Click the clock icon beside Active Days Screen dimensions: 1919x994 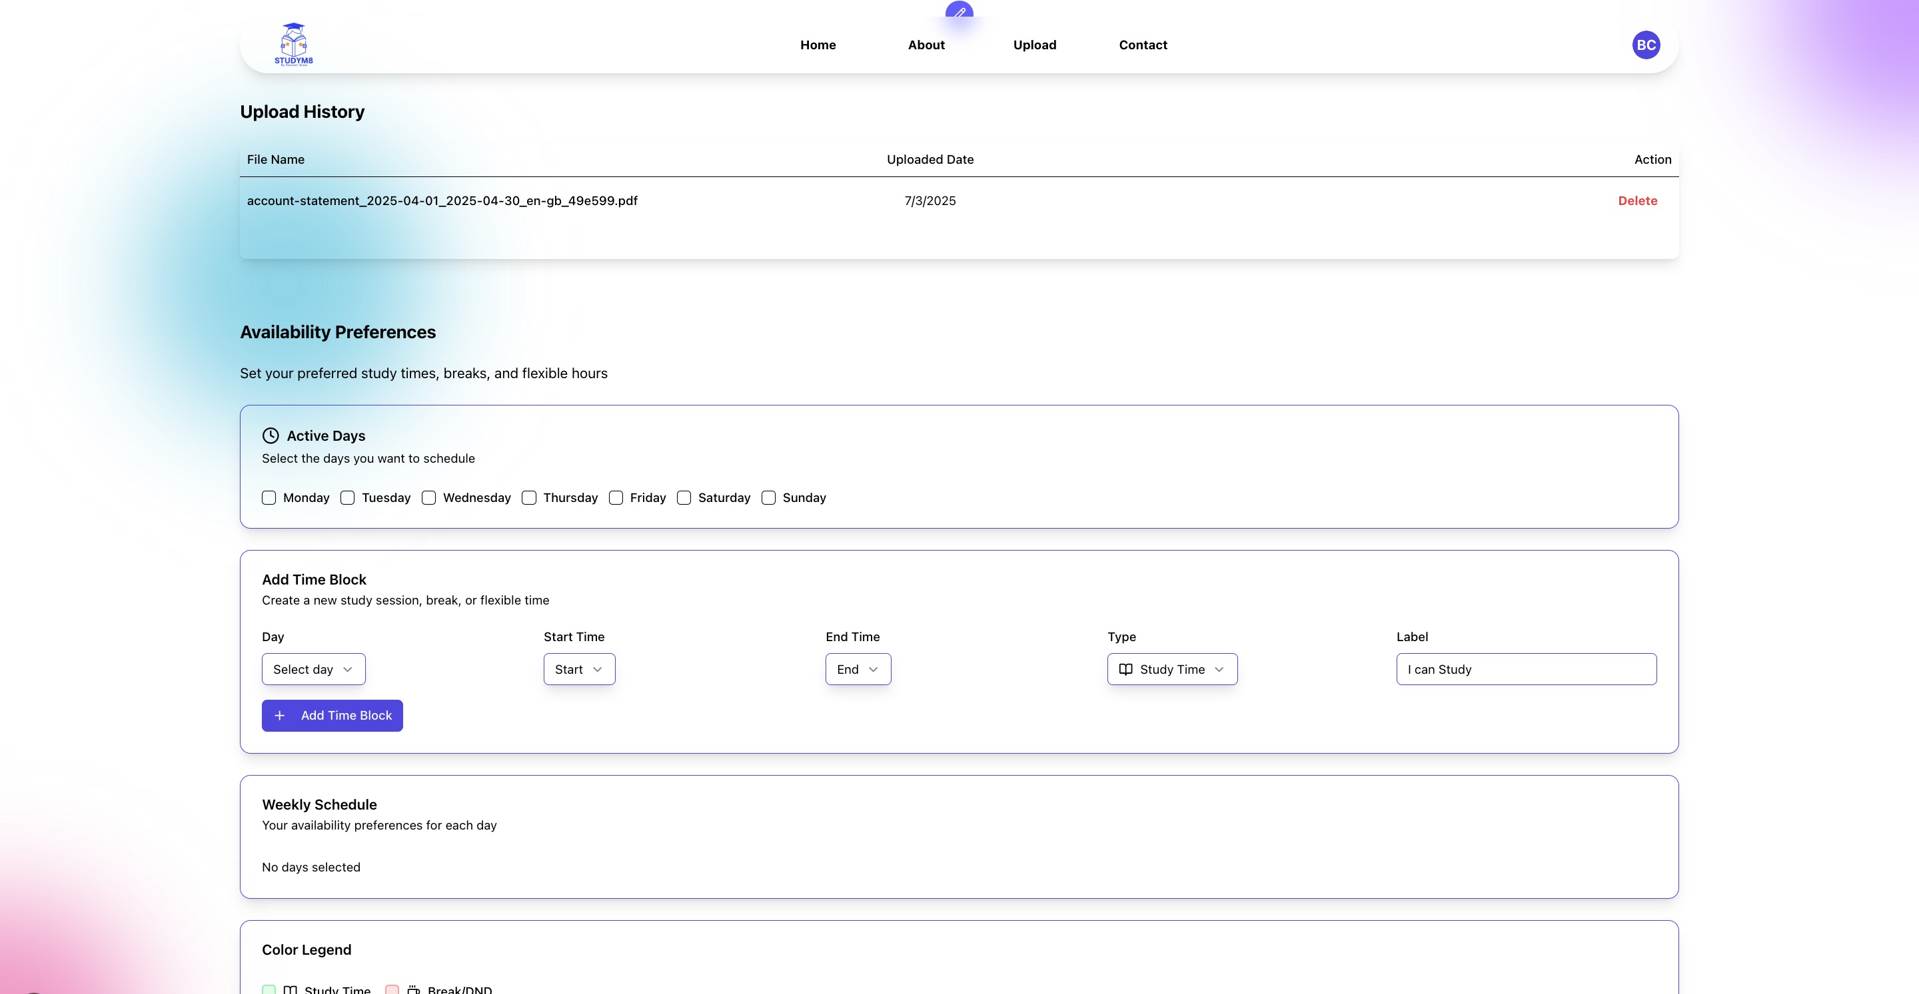pyautogui.click(x=271, y=435)
